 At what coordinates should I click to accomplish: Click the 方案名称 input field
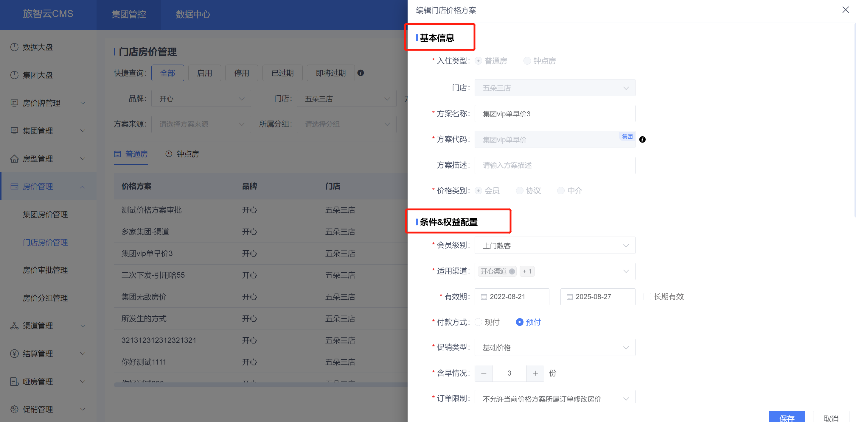pyautogui.click(x=554, y=114)
